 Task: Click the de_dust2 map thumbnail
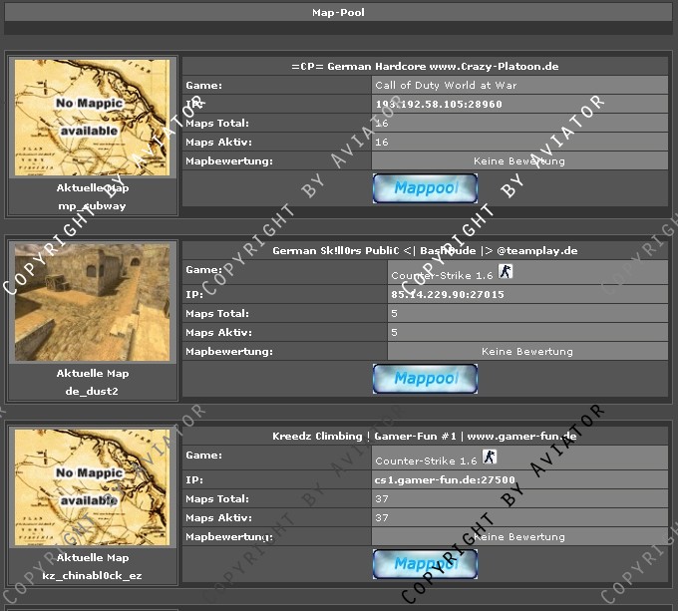coord(92,302)
